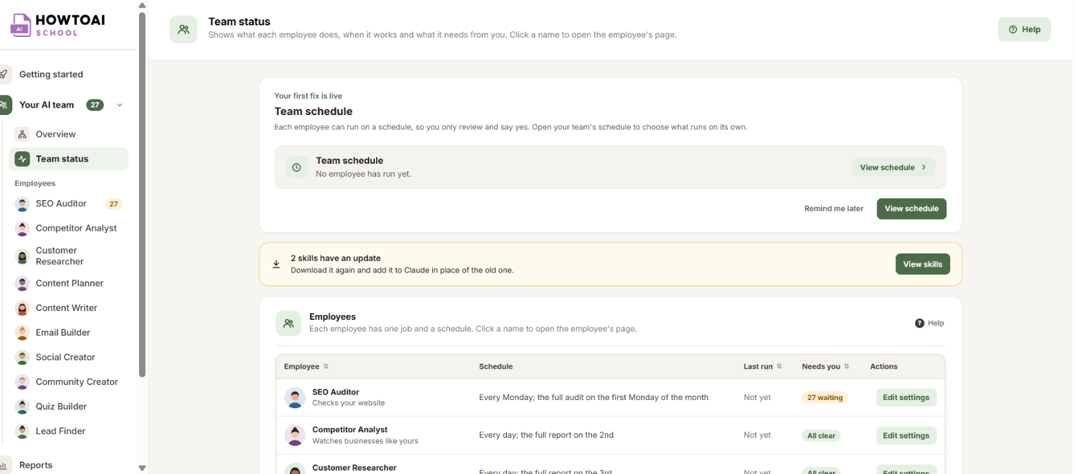Click 'No employee has run yet.' text
The image size is (1074, 474).
[363, 174]
